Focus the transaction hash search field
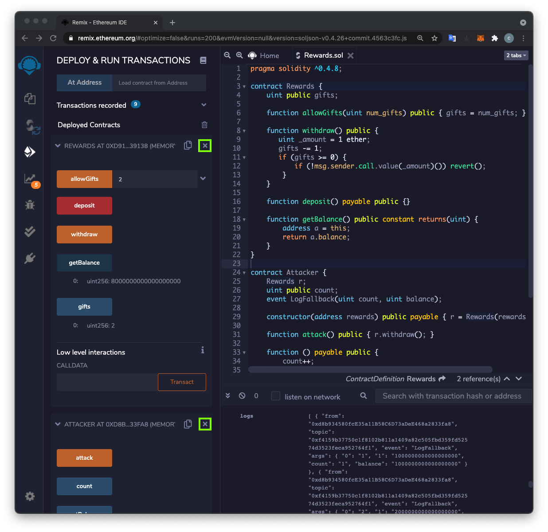Viewport: 548px width, 532px height. (x=453, y=396)
